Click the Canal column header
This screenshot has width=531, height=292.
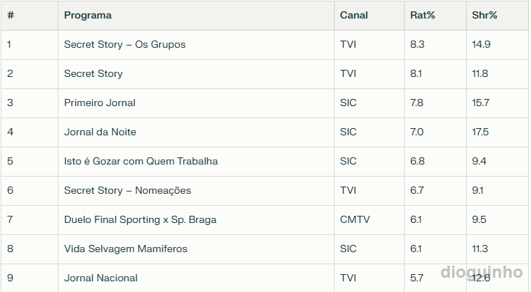[354, 16]
